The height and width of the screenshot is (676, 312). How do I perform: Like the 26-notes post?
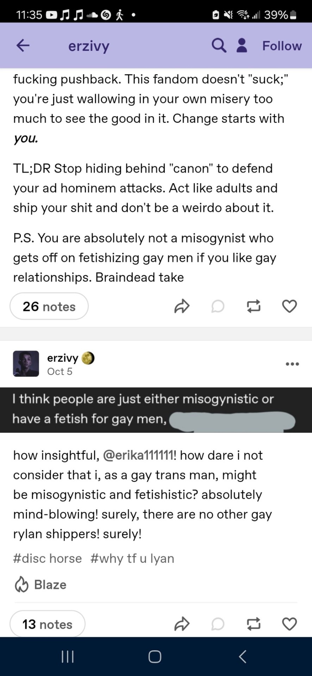[289, 306]
